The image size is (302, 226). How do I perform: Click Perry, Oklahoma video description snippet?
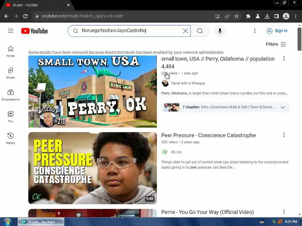[224, 93]
